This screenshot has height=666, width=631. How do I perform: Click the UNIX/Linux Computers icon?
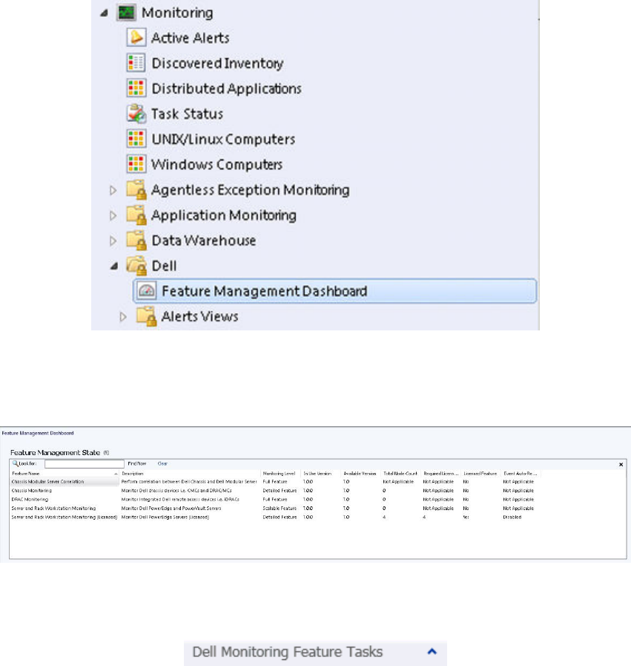(x=136, y=139)
